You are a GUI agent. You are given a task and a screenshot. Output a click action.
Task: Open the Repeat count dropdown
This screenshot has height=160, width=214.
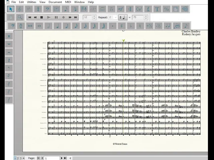coord(116,17)
